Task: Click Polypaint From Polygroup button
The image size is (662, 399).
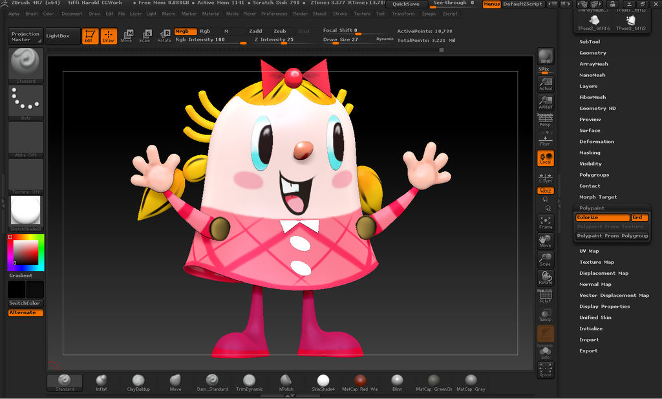Action: click(x=612, y=236)
